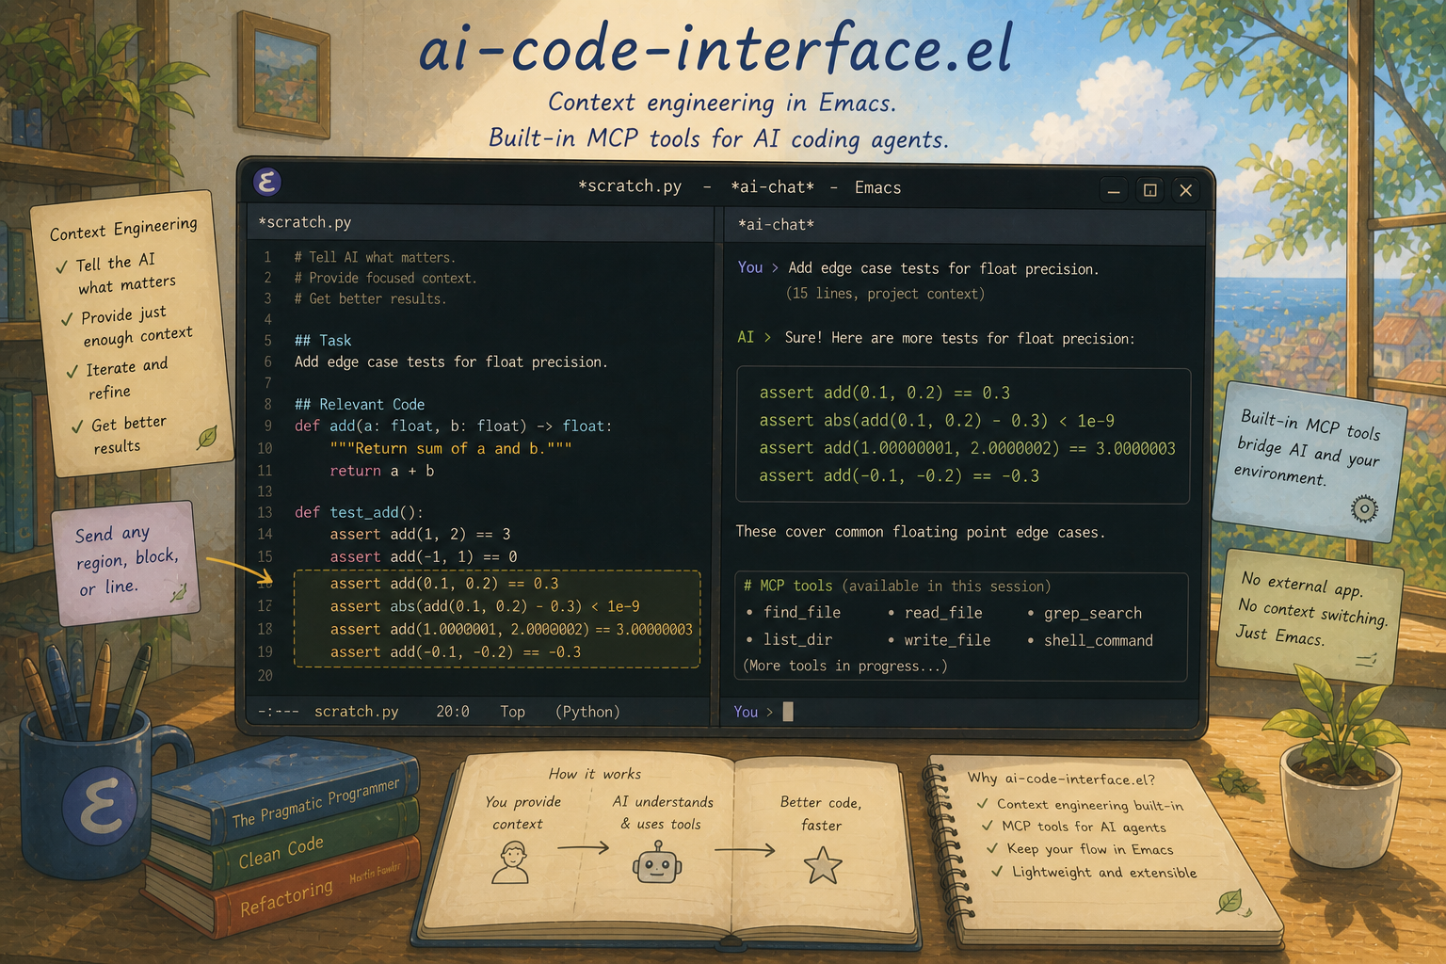Viewport: 1446px width, 964px height.
Task: Minimize the Emacs window
Action: click(x=1114, y=190)
